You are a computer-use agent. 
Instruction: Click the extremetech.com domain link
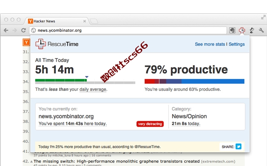(x=218, y=161)
